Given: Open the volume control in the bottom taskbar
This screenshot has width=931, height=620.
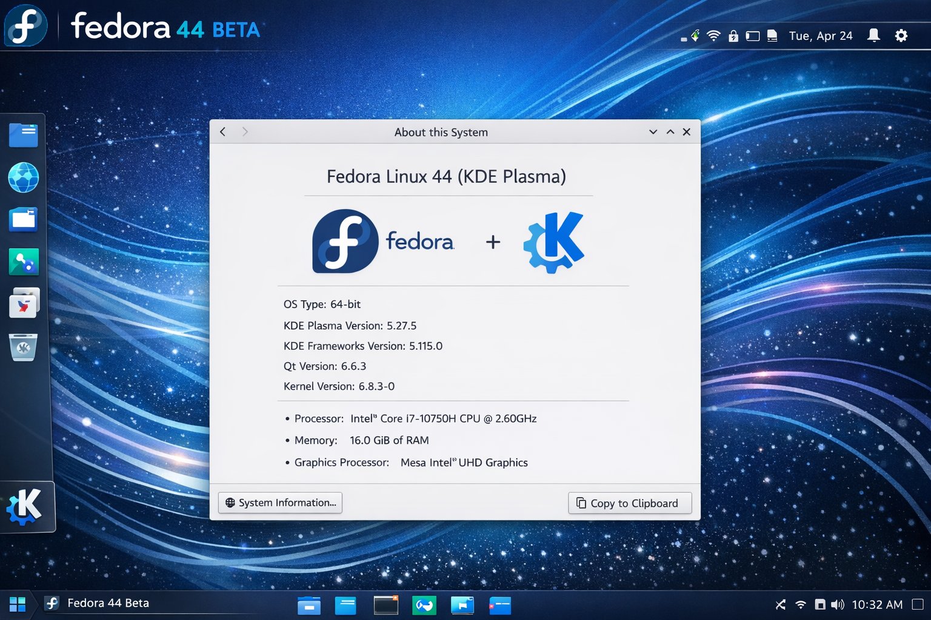Looking at the screenshot, I should (837, 604).
